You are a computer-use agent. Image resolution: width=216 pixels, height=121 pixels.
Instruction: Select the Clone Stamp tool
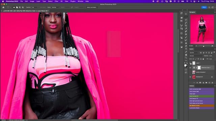pyautogui.click(x=186, y=43)
